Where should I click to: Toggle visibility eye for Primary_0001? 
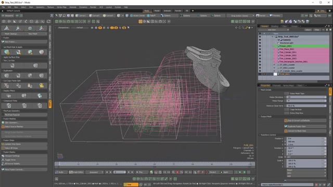(x=260, y=46)
